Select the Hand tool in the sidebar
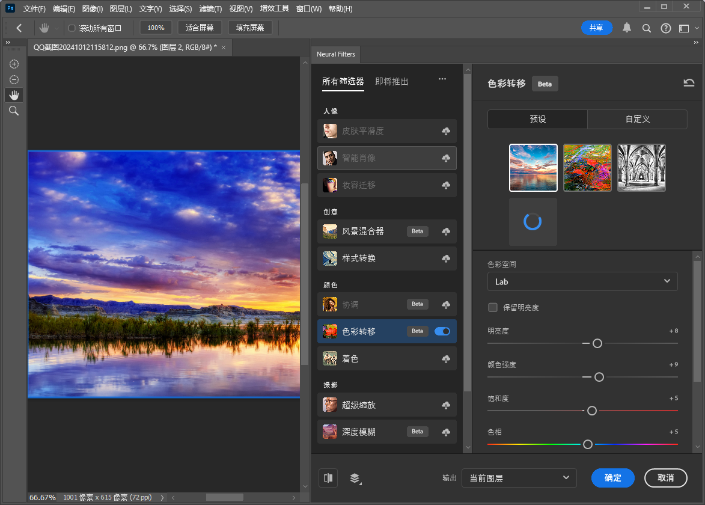This screenshot has height=505, width=705. click(14, 94)
